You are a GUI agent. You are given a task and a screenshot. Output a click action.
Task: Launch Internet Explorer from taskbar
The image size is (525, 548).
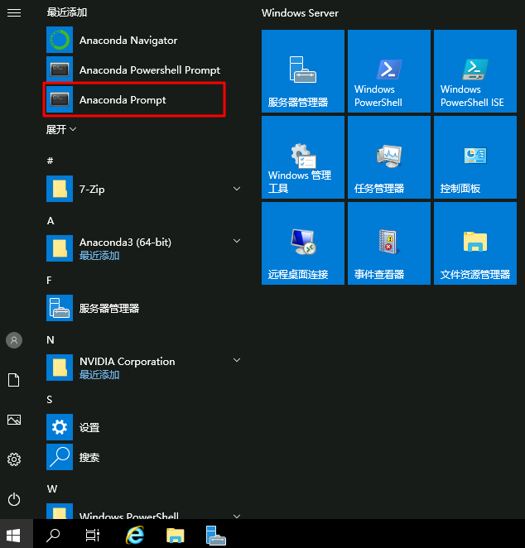coord(135,535)
